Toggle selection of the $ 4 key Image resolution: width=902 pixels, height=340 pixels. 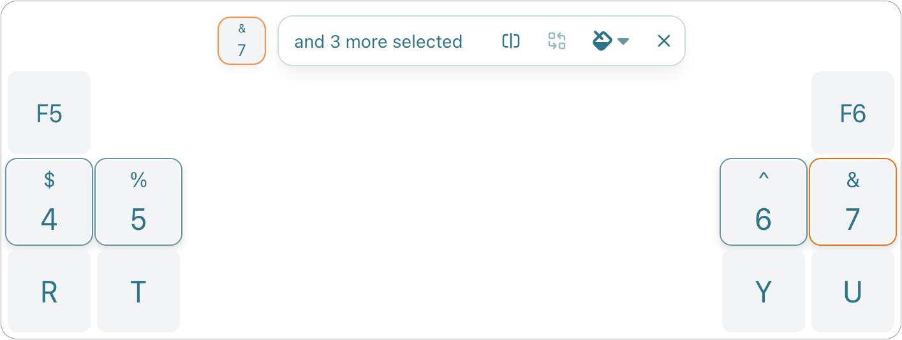click(x=49, y=202)
